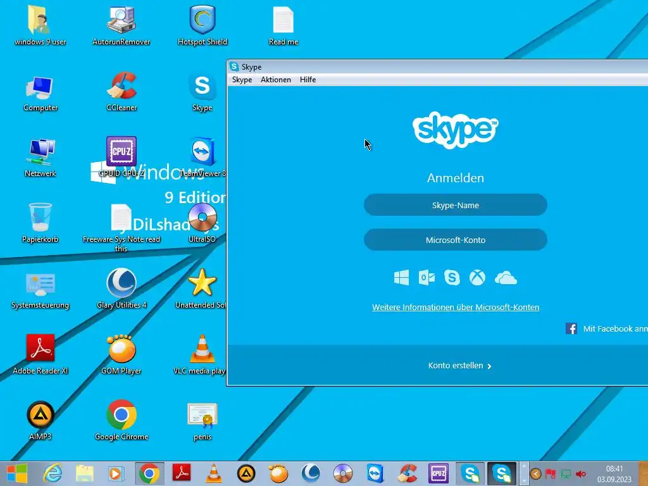The image size is (648, 486).
Task: Select UltraISO desktop icon
Action: tap(202, 223)
